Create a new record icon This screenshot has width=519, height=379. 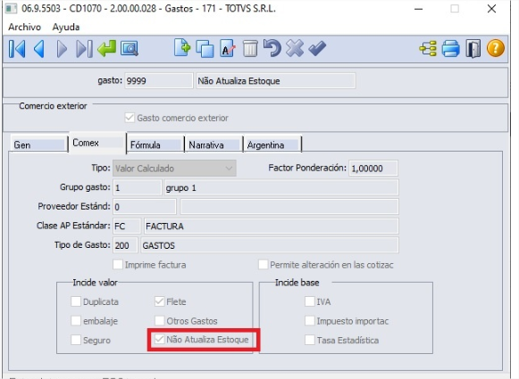pos(182,48)
